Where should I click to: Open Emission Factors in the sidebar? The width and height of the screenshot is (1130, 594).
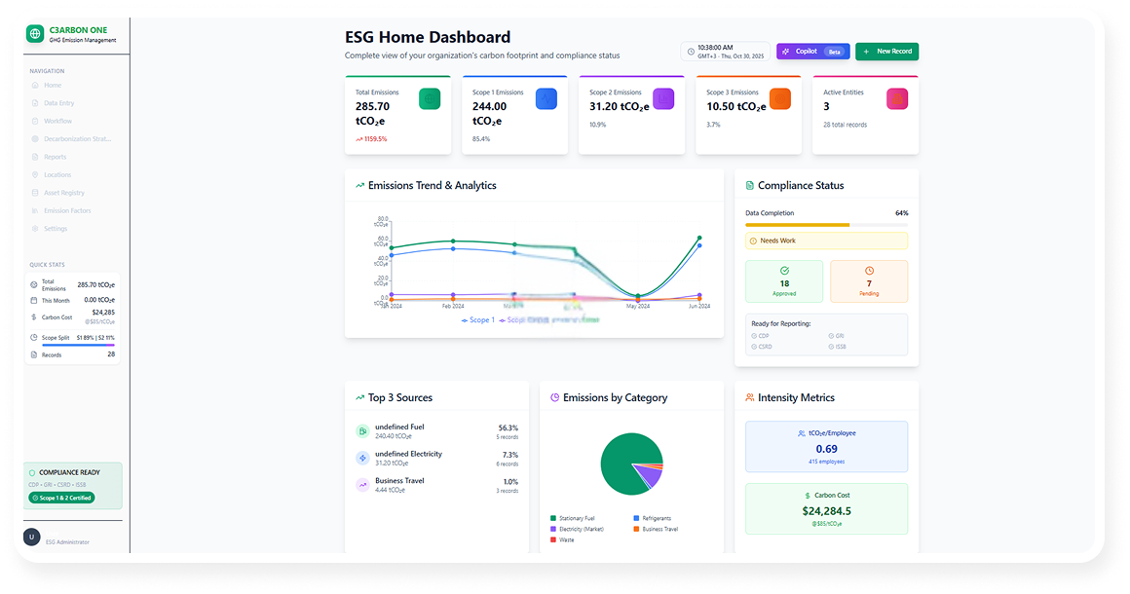click(x=66, y=210)
